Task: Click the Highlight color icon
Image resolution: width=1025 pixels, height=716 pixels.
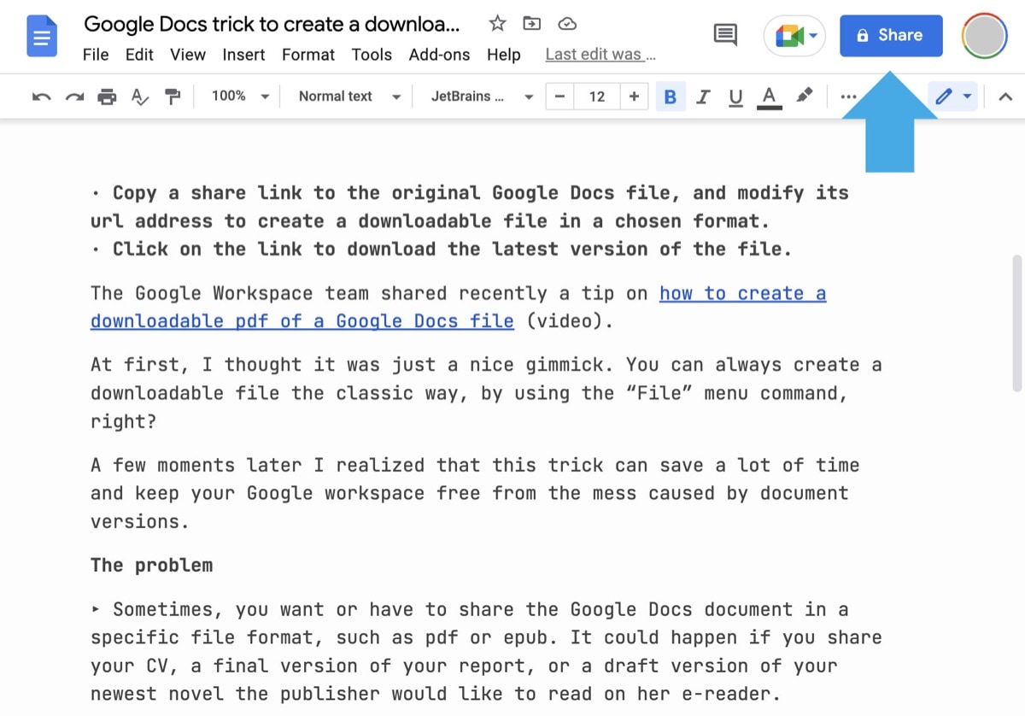Action: point(804,96)
